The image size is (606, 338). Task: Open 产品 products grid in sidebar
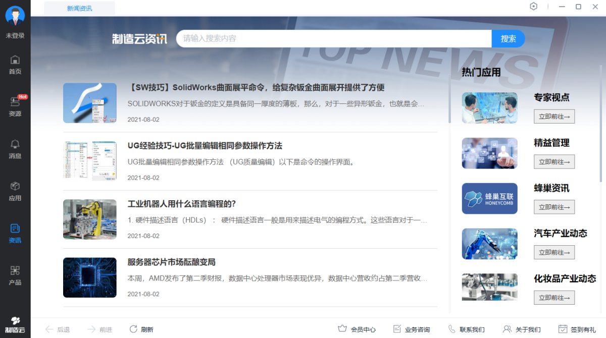tap(15, 275)
